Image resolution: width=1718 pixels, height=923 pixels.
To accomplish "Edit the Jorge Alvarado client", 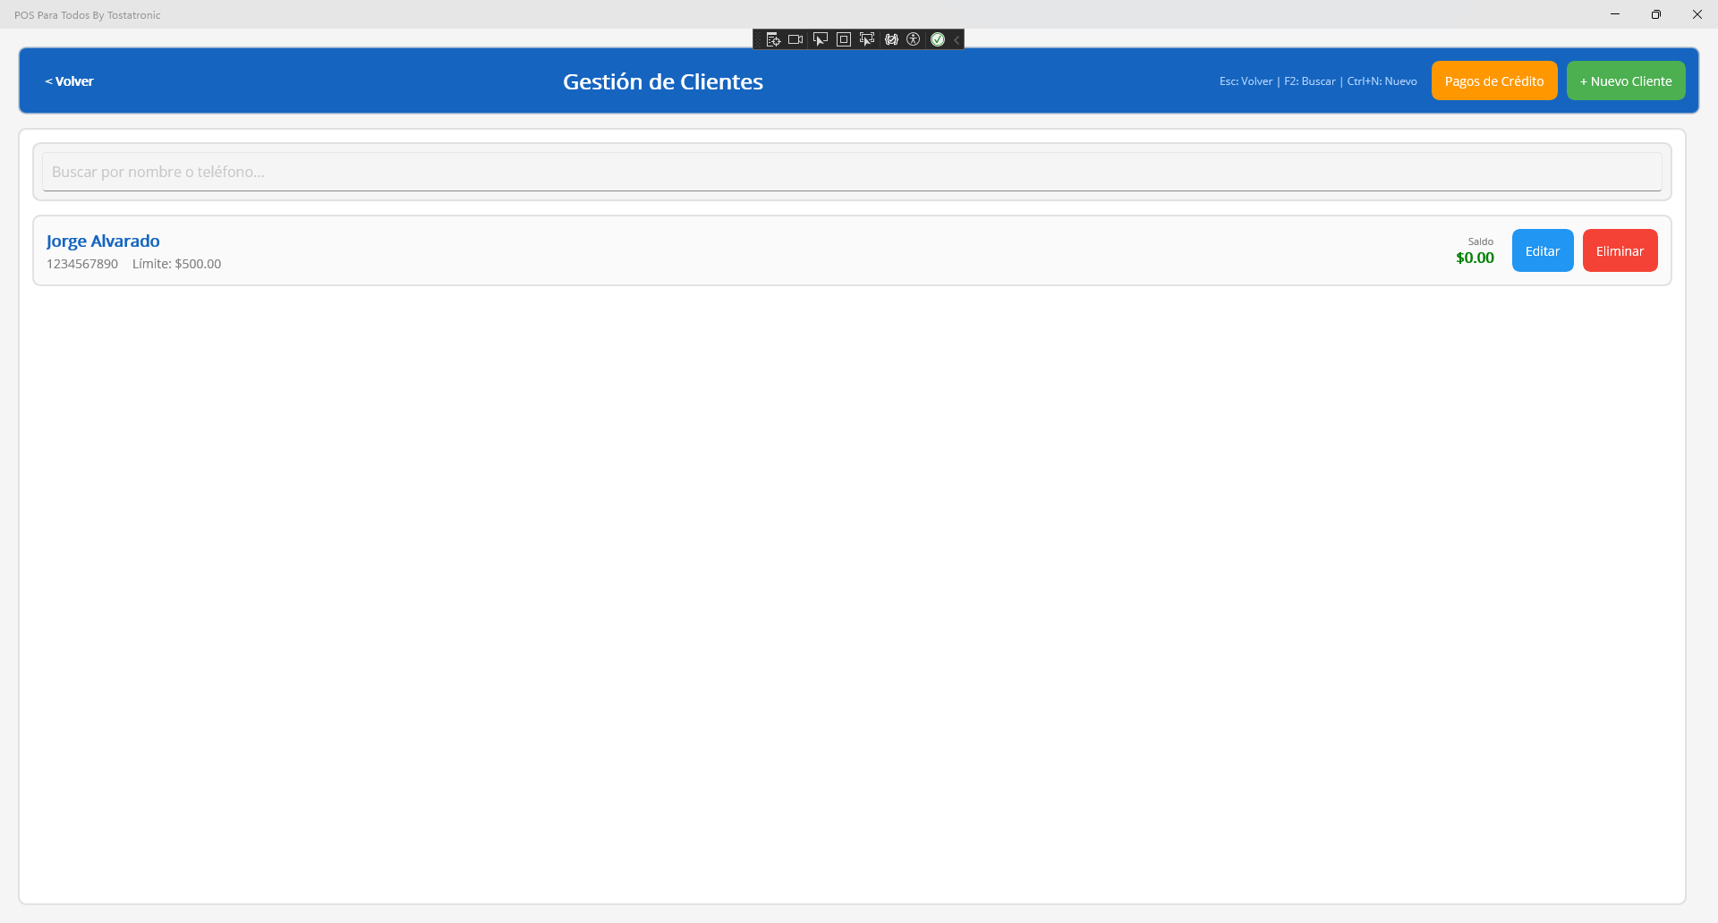I will [1542, 251].
